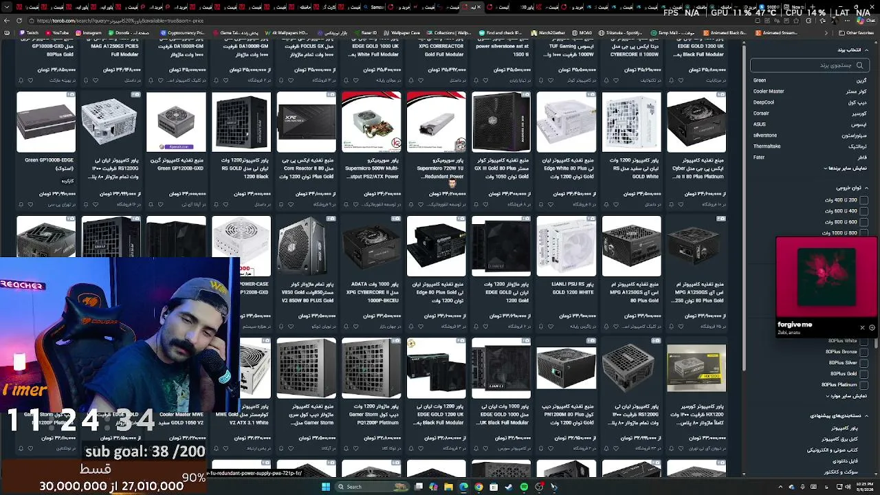Click the bell icon under Cyber Core II 80 Plus Platinum
This screenshot has height=495, width=880.
click(671, 204)
